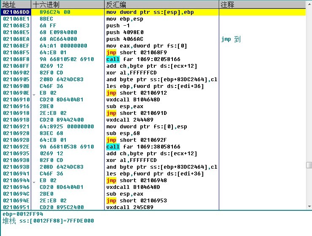The height and width of the screenshot is (236, 312).
Task: Click 'call far 1069:38058166' instruction
Action: click(x=143, y=147)
